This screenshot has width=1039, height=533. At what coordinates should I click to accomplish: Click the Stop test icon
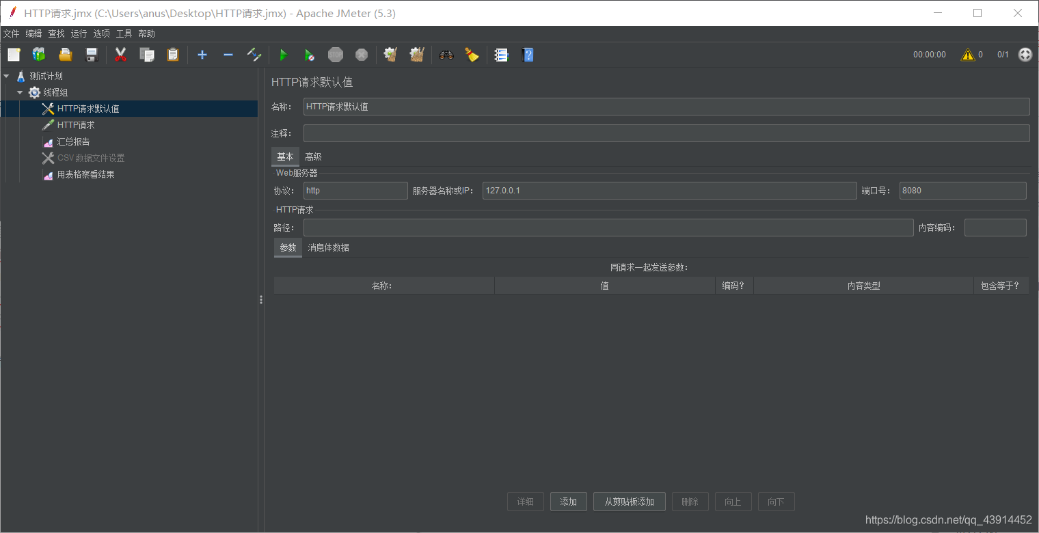(336, 55)
